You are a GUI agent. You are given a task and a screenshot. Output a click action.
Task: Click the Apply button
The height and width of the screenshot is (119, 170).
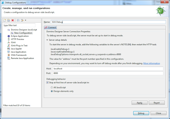click(139, 103)
